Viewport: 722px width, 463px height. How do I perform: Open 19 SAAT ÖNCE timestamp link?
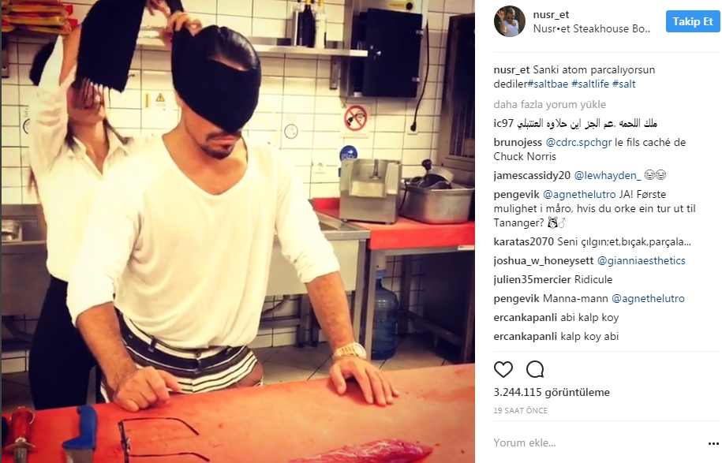(x=520, y=410)
